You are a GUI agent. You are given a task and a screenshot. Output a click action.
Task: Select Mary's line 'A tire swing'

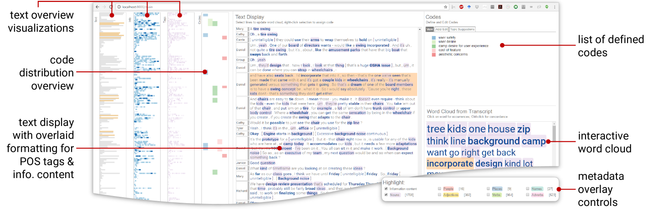point(327,29)
